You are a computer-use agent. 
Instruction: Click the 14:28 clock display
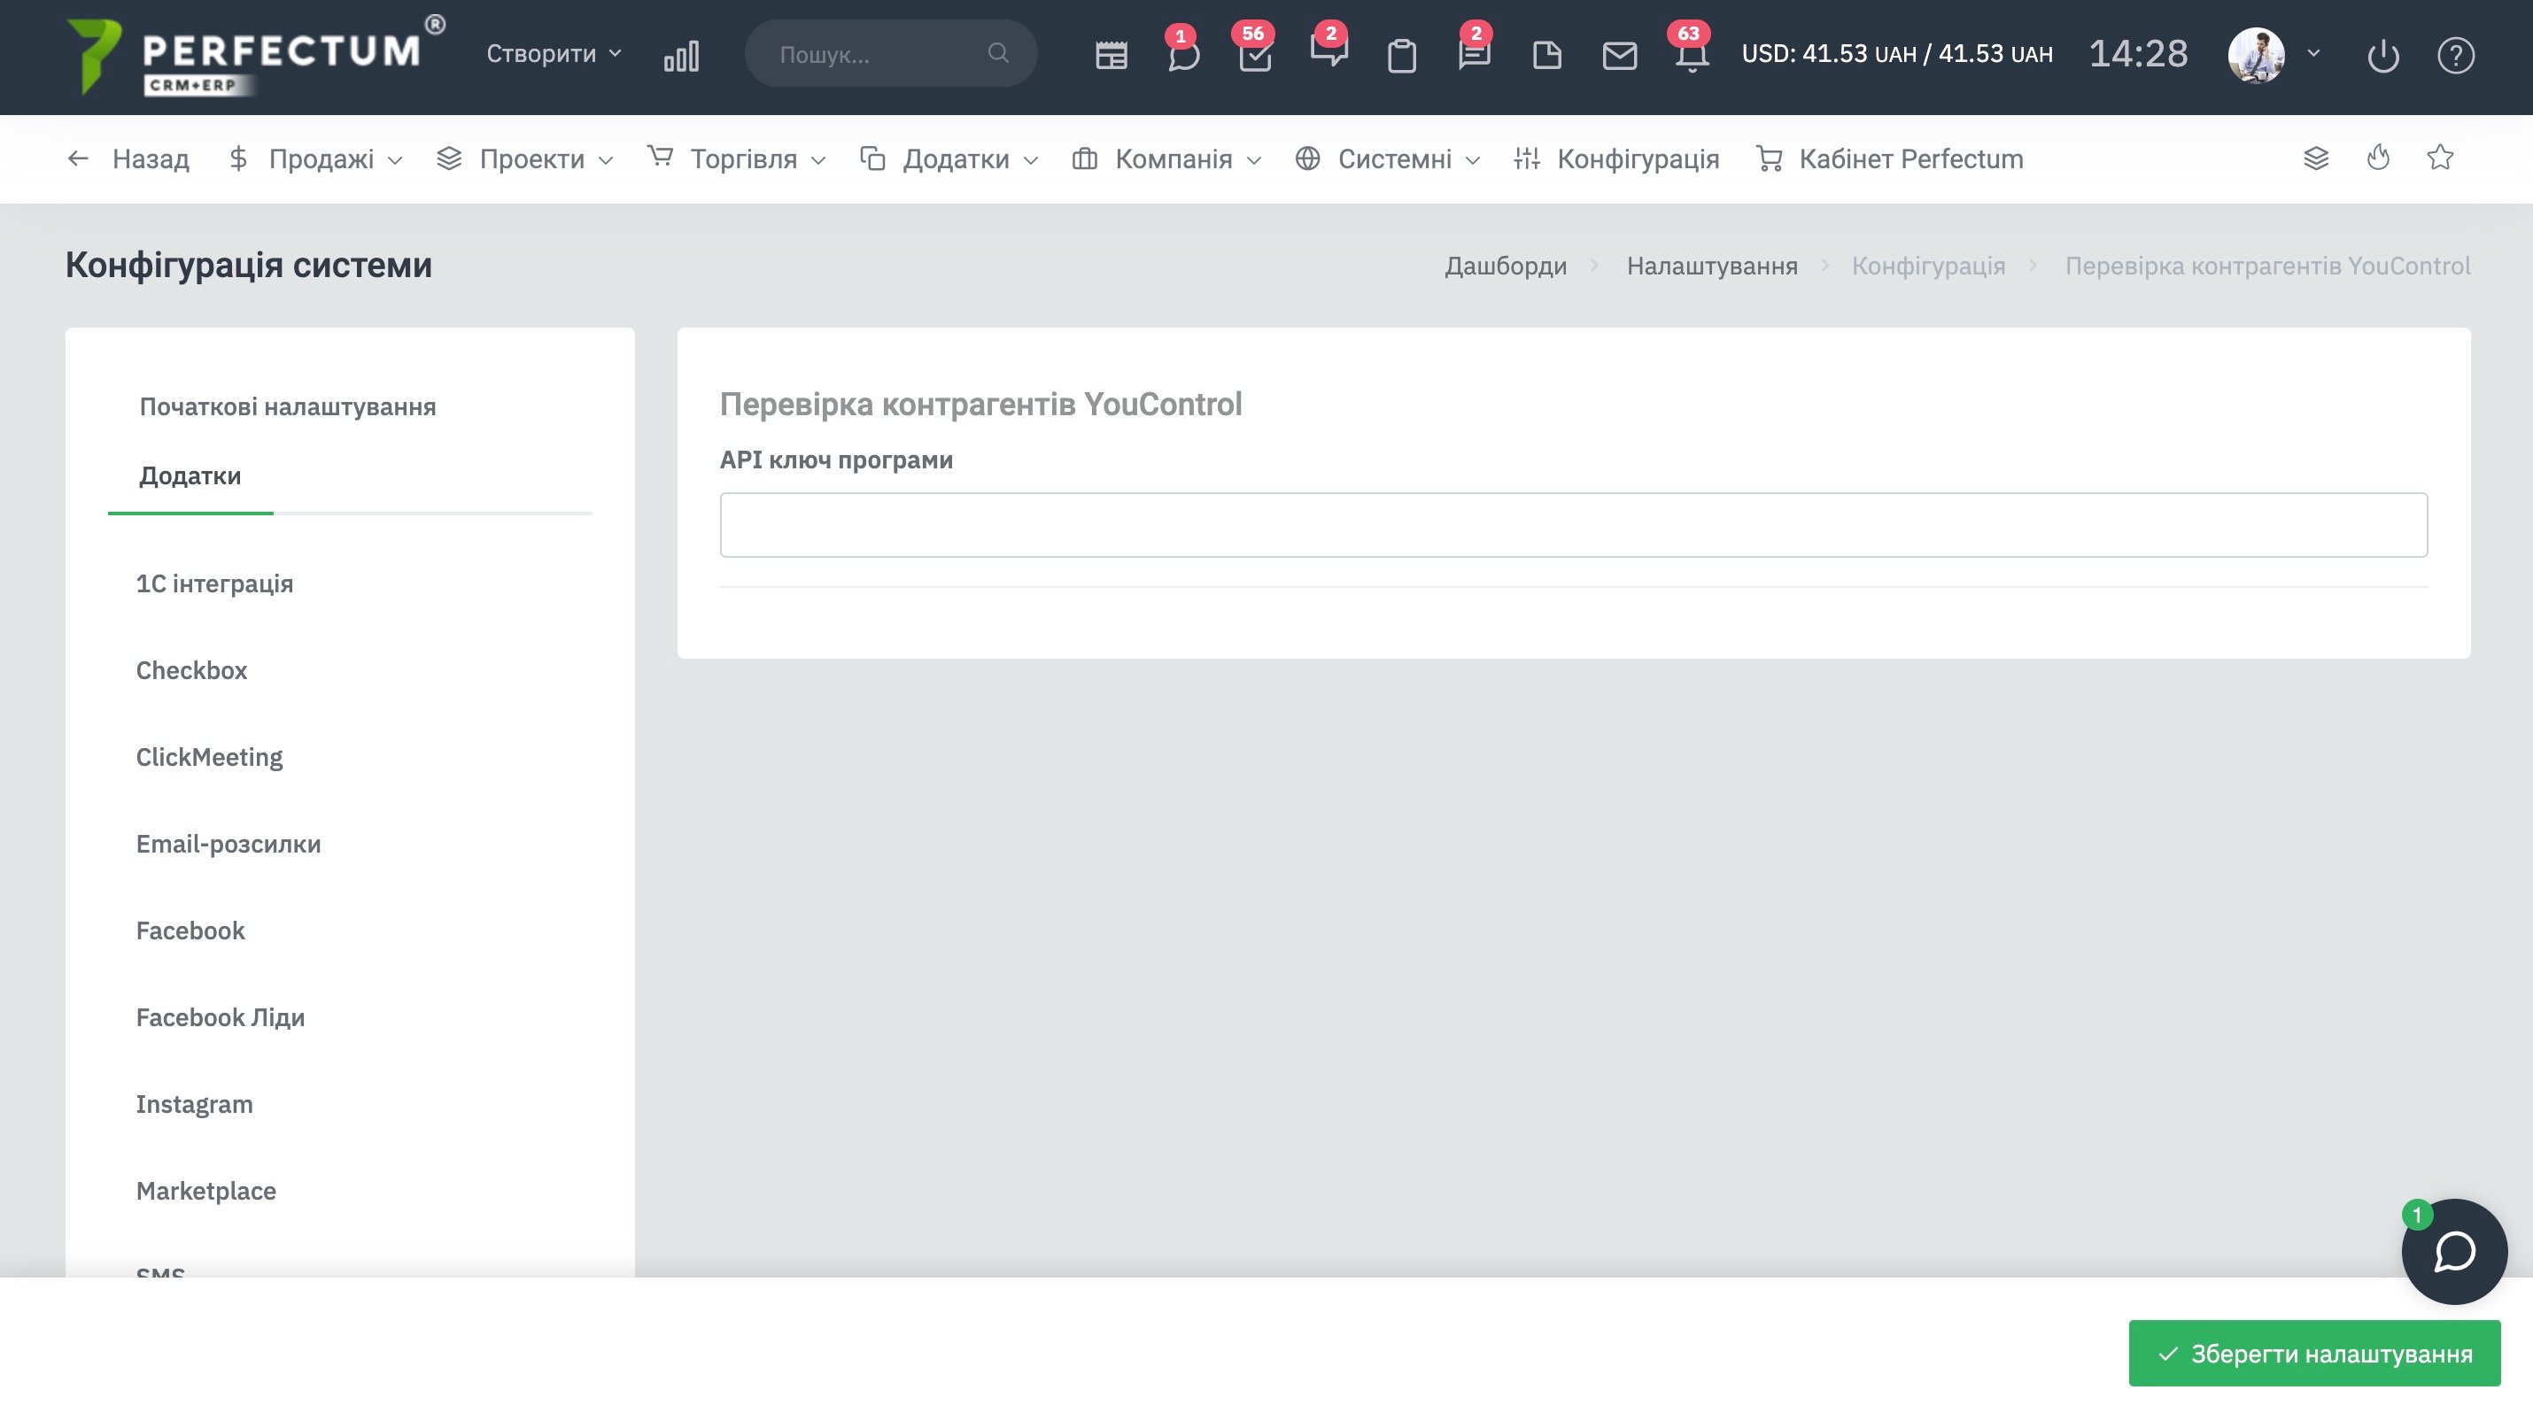point(2138,54)
